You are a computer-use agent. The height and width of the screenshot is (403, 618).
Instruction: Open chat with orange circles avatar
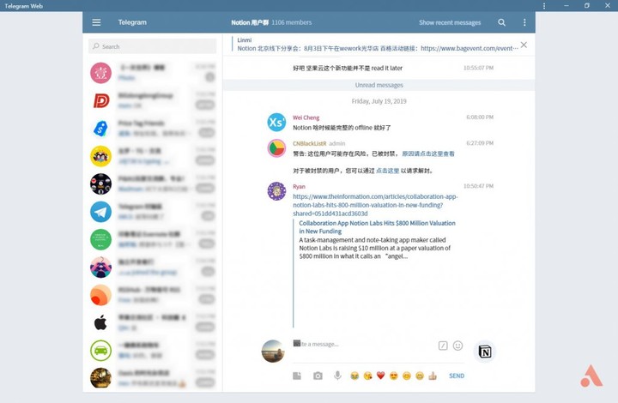pos(101,295)
